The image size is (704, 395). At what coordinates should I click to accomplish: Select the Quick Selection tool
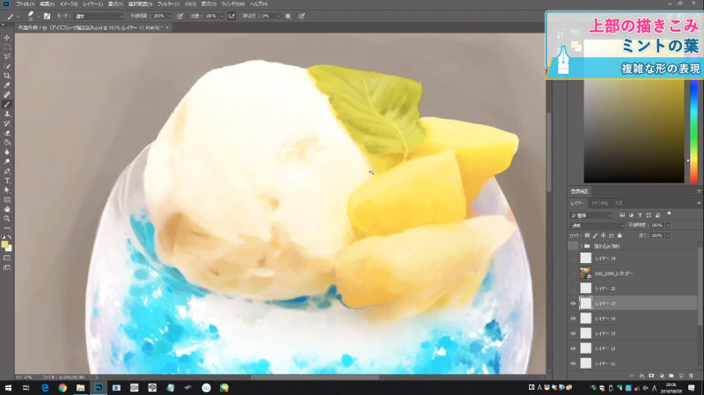[7, 66]
